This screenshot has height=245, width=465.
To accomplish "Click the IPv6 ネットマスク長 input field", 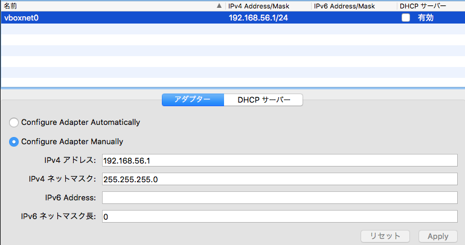I will point(280,216).
